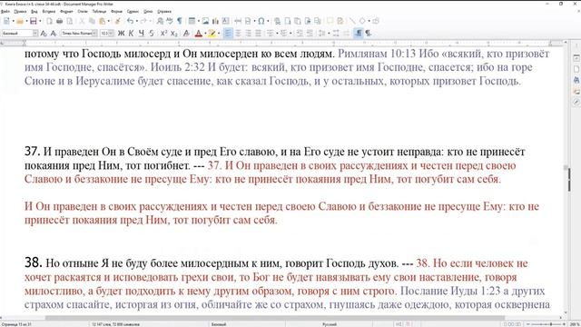Apply highlighting color marker
581x327 pixels.
pos(212,34)
